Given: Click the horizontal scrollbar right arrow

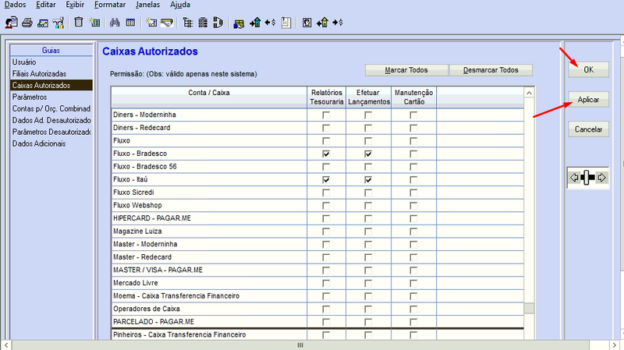Looking at the screenshot, I should click(x=615, y=345).
